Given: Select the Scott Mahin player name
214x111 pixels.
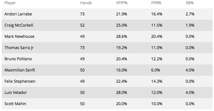Looking at the screenshot, I should (x=15, y=104).
